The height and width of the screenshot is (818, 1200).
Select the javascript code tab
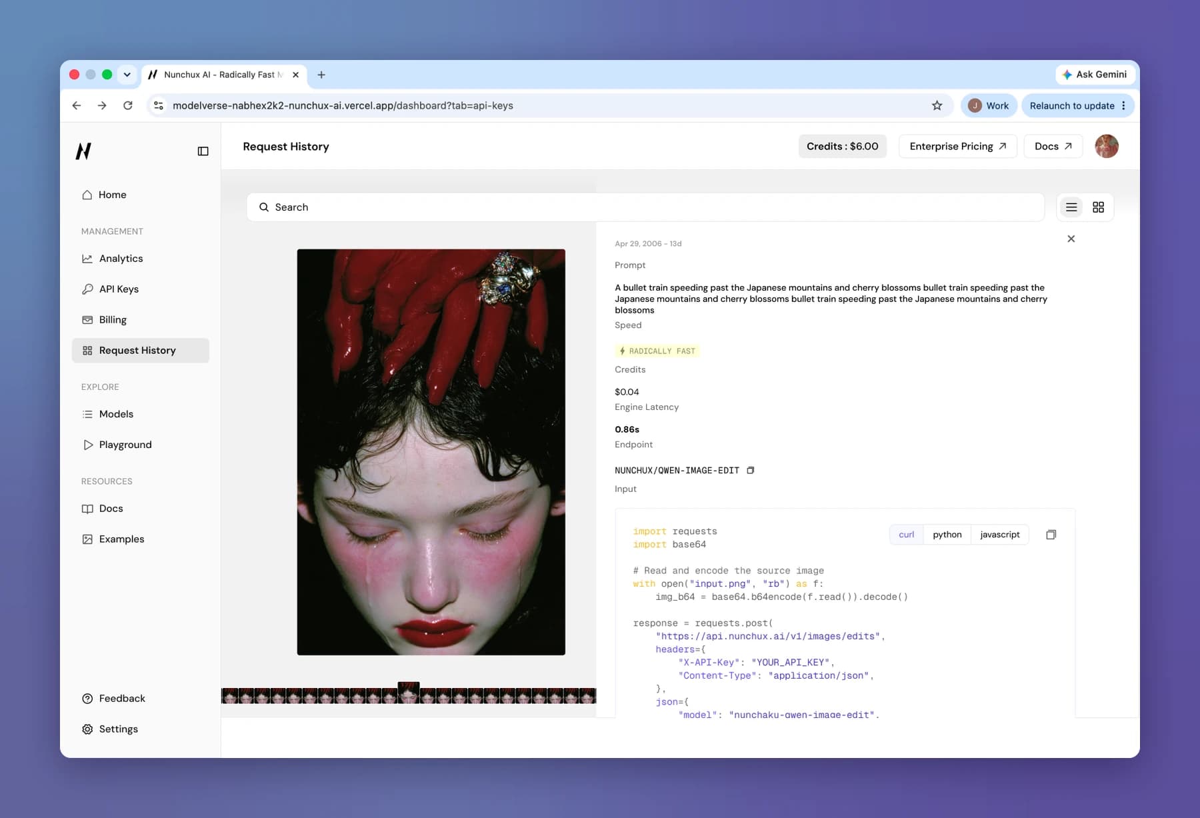1000,535
